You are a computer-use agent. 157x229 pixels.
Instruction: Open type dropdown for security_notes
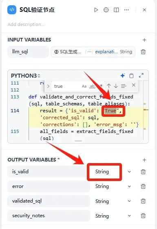[102, 216]
